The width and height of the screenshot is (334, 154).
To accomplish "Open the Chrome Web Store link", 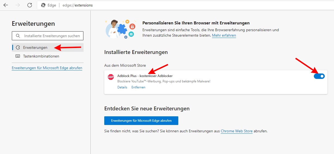I will click(x=237, y=131).
